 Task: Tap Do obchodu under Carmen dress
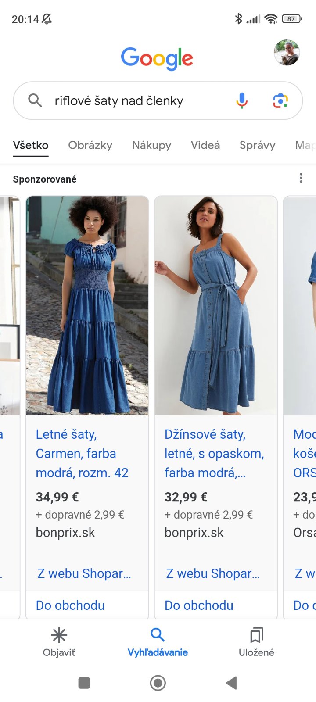pos(70,605)
